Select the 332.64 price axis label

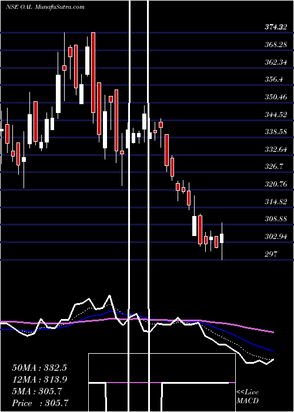(275, 149)
